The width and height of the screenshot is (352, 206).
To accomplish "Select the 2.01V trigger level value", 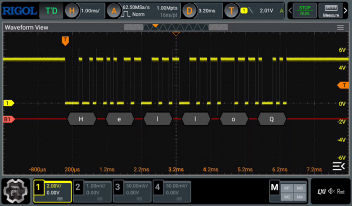I will (x=266, y=10).
